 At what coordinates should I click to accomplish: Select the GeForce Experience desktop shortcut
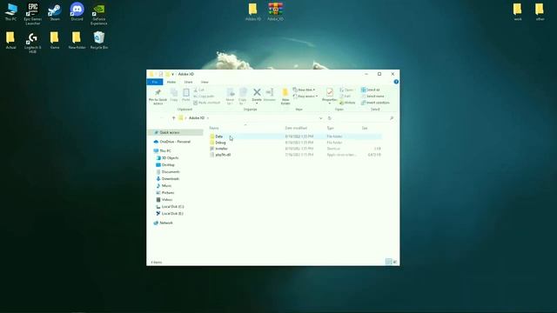98,14
